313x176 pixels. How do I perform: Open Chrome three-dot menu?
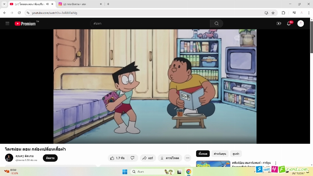click(x=309, y=13)
